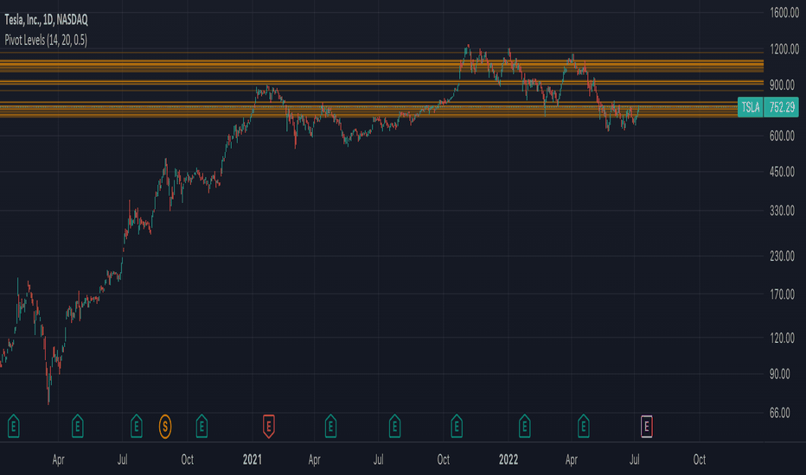
Task: Click the earnings marker above Jul 2021
Action: (394, 427)
